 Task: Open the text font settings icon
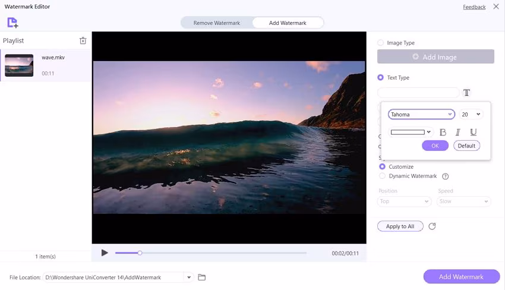coord(466,93)
